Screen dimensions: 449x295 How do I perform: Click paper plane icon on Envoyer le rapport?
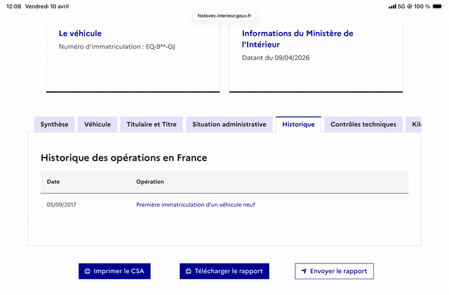pyautogui.click(x=304, y=271)
